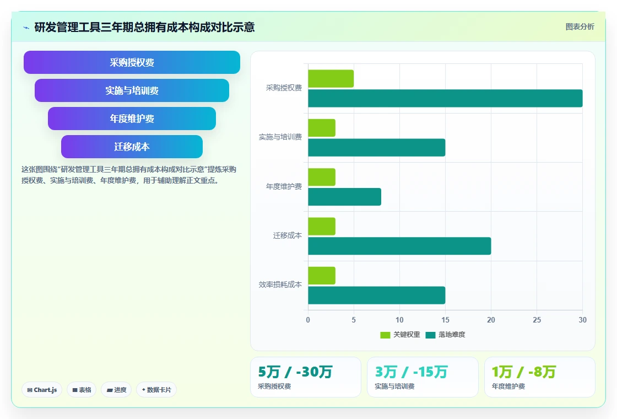617x419 pixels.
Task: Click the 图表分析 label in header
Action: [x=580, y=27]
